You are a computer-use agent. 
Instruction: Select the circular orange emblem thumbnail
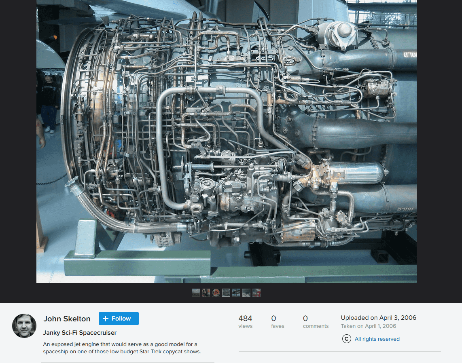[x=216, y=293]
